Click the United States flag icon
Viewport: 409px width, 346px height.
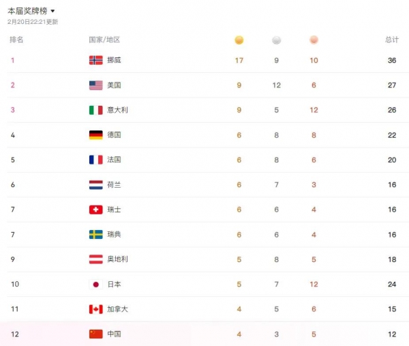pos(96,85)
